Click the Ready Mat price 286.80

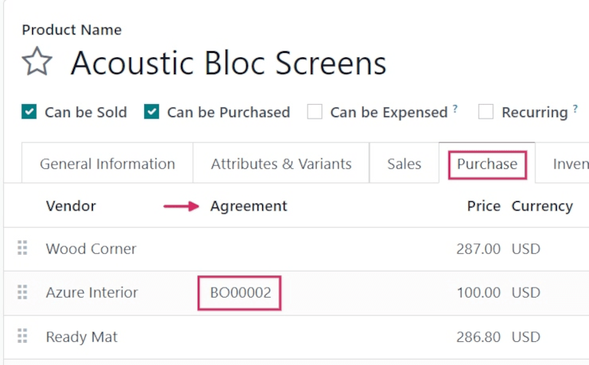[478, 337]
